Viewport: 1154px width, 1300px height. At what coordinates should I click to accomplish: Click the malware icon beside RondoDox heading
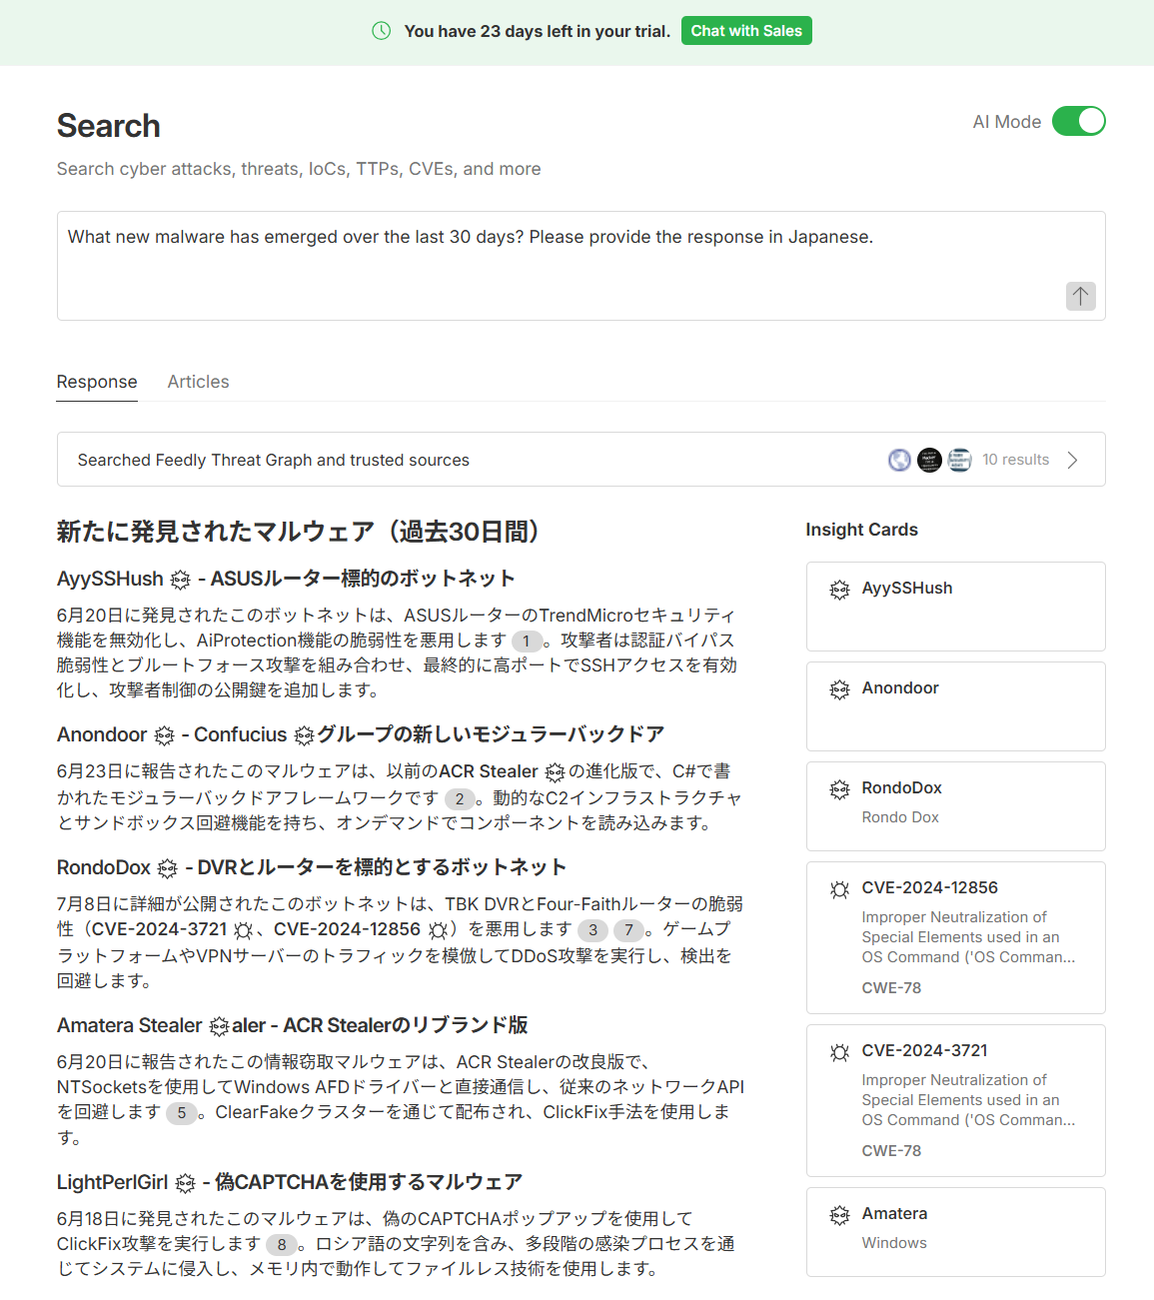click(168, 868)
